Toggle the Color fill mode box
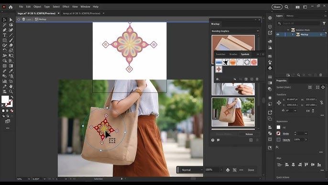Screen dimensions: 328x185 coord(3,111)
